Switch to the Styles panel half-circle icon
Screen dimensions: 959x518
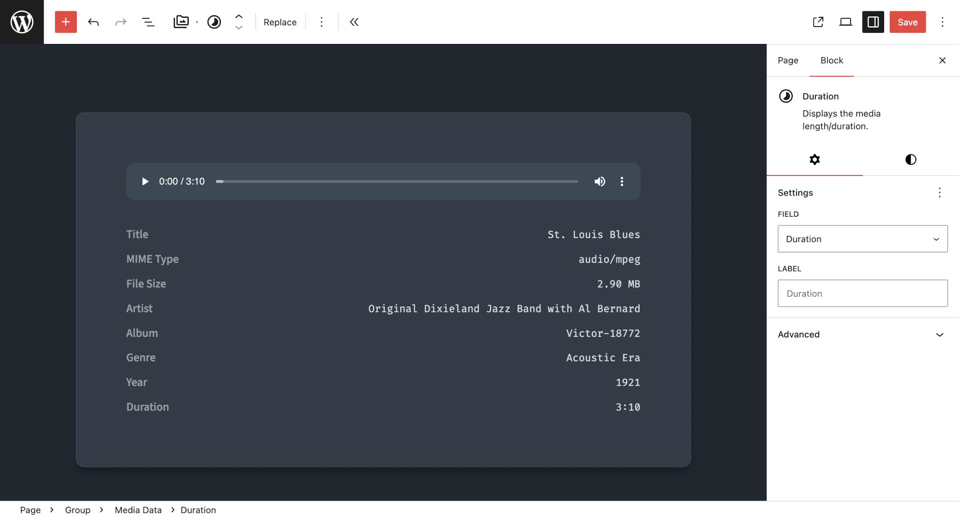tap(909, 160)
